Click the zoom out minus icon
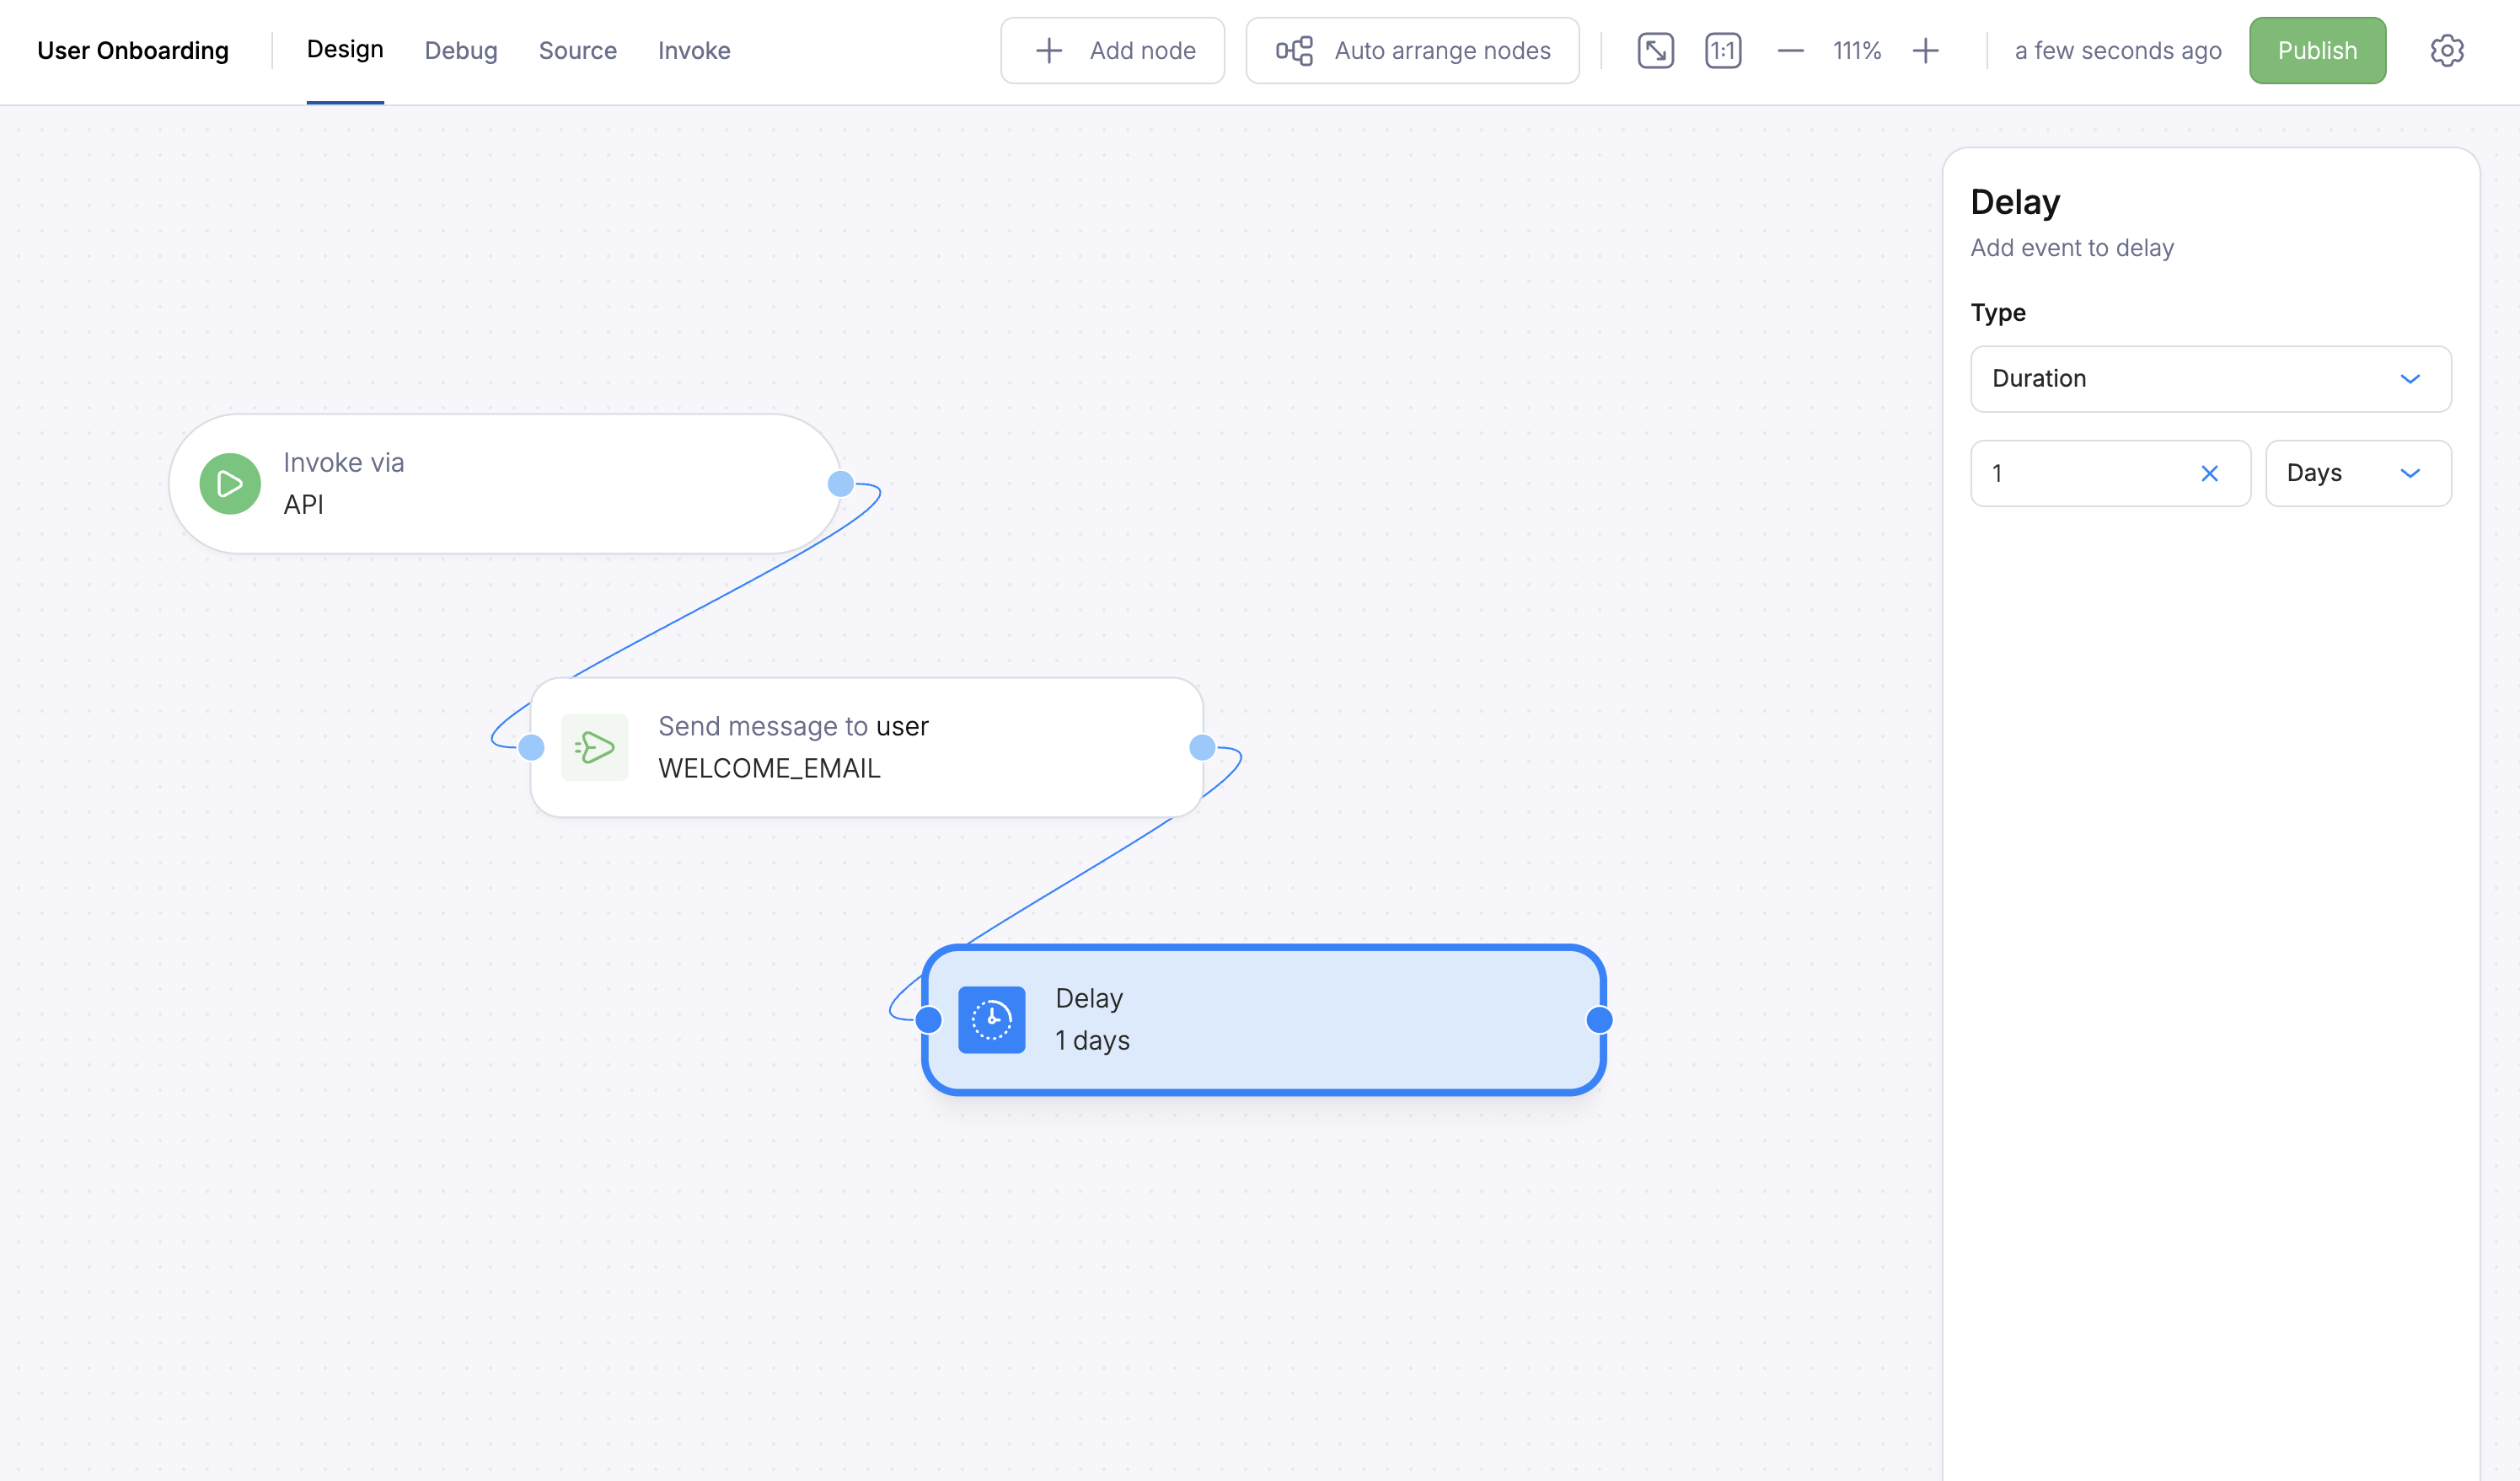Image resolution: width=2520 pixels, height=1481 pixels. 1790,50
